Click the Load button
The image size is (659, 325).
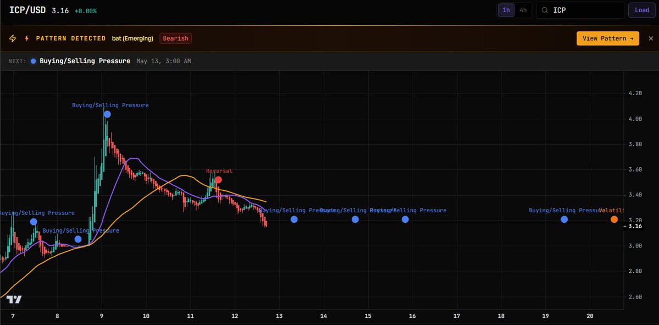click(642, 10)
